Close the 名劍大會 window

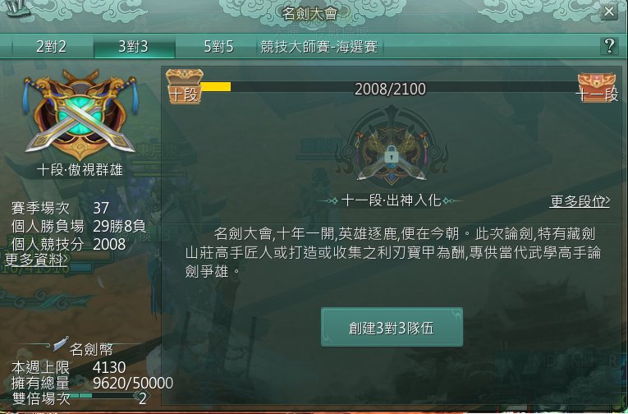(609, 11)
